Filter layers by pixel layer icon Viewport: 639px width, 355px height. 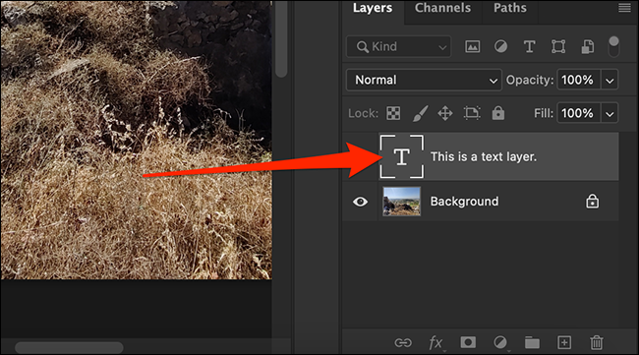472,47
